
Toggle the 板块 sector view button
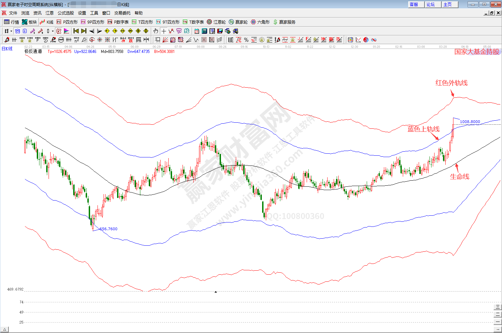[29, 22]
